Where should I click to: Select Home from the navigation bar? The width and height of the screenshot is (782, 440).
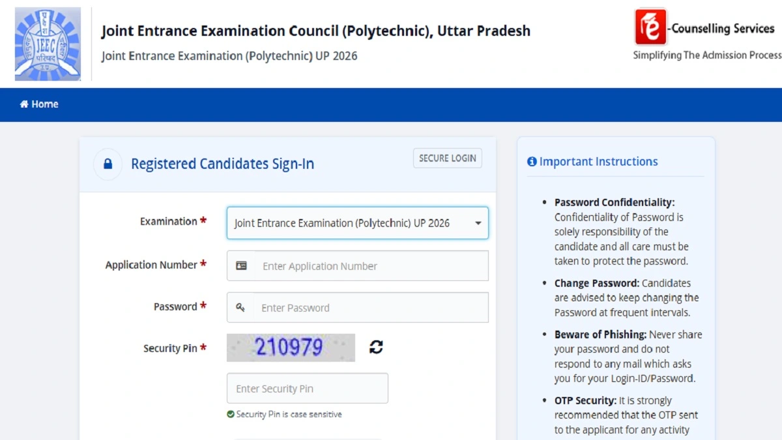[x=39, y=104]
